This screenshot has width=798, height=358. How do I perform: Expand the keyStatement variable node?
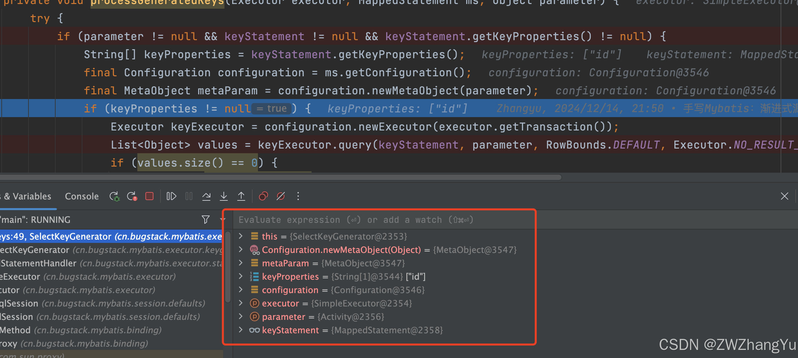(x=241, y=330)
